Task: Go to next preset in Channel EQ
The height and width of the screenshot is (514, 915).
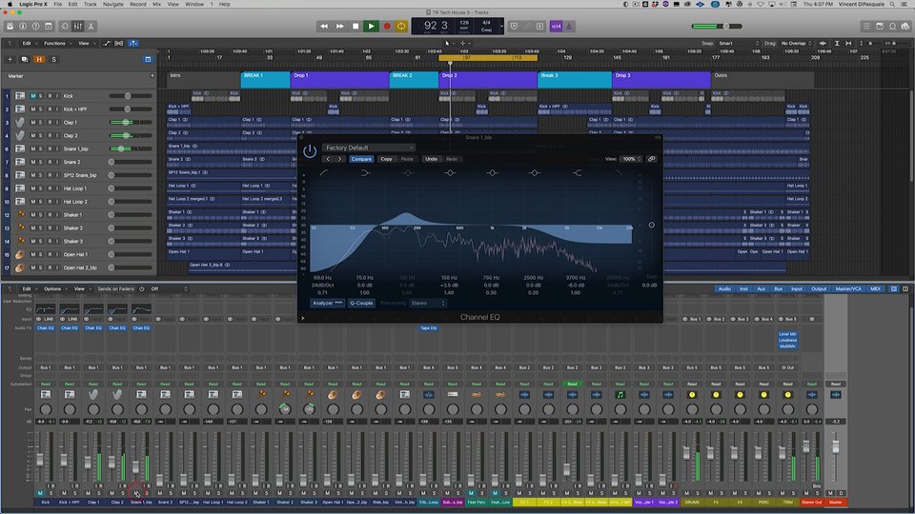Action: point(339,159)
